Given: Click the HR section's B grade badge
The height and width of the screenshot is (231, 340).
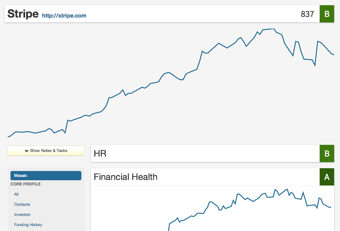Looking at the screenshot, I should 327,153.
